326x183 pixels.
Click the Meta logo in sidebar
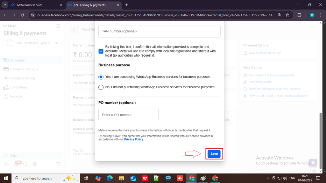[10, 26]
